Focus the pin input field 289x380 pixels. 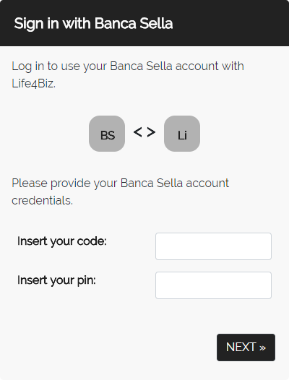(x=213, y=285)
